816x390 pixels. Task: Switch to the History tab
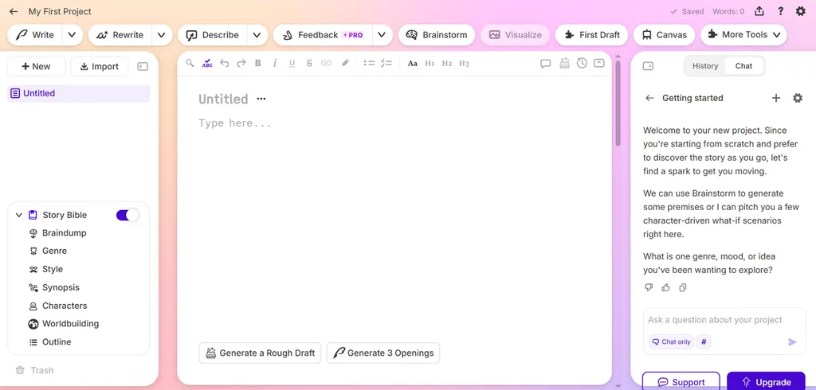click(705, 66)
